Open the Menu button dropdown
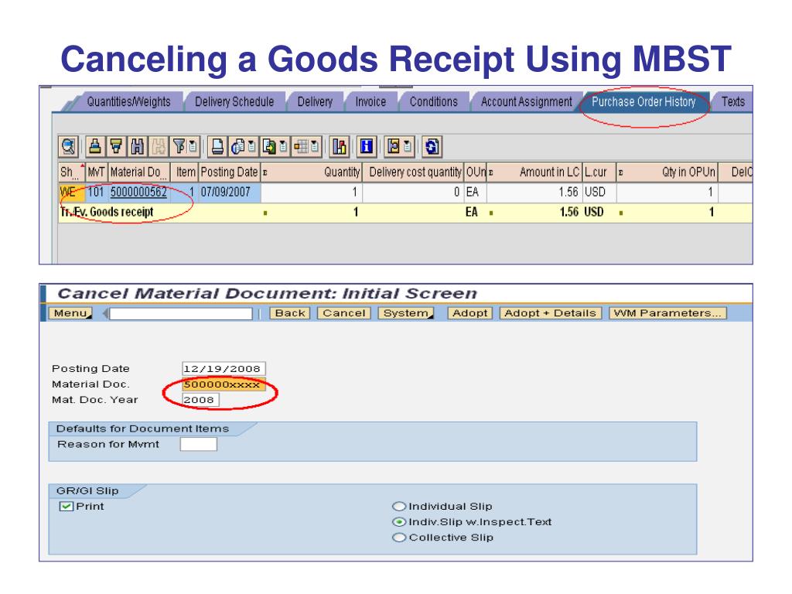 (70, 313)
